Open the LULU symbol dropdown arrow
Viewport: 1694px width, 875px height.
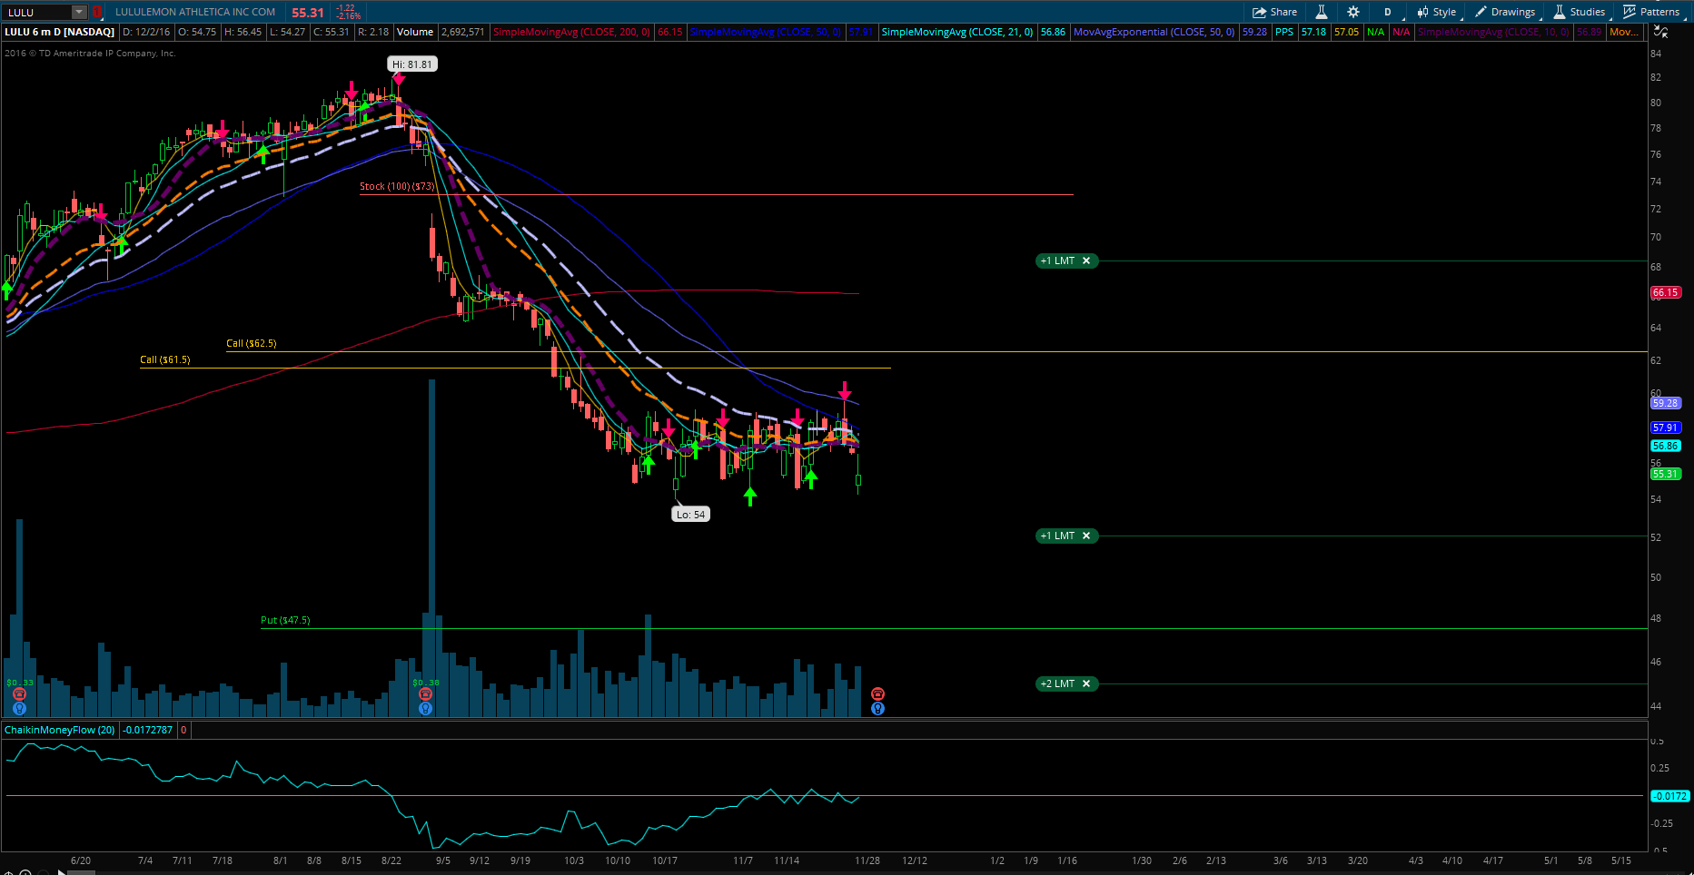click(x=79, y=12)
